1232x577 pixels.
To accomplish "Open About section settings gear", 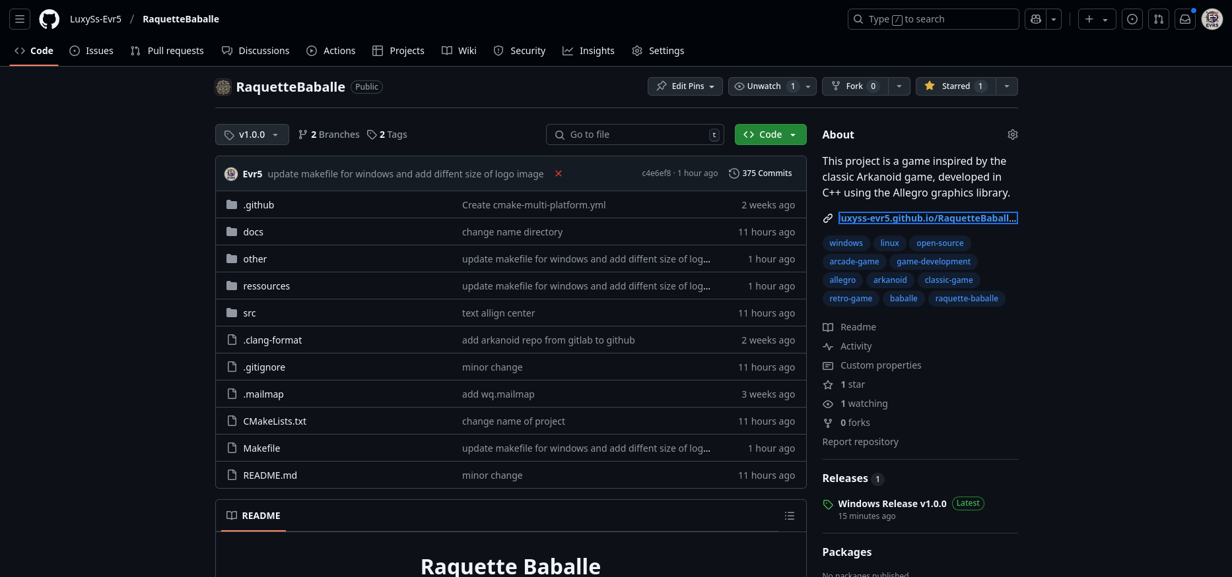I will 1013,135.
